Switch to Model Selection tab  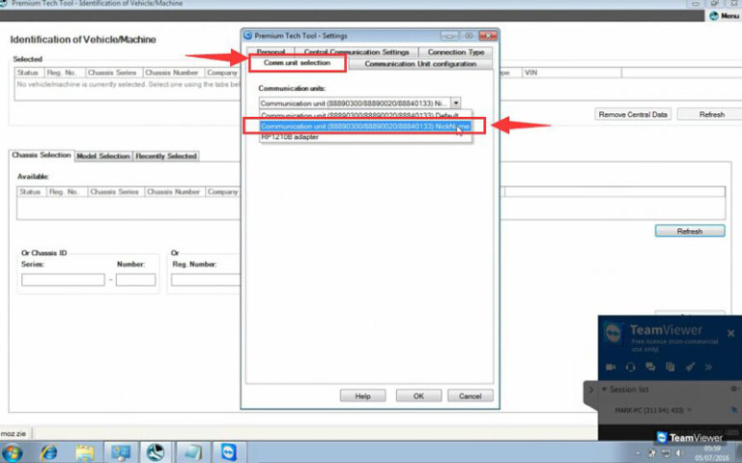102,156
